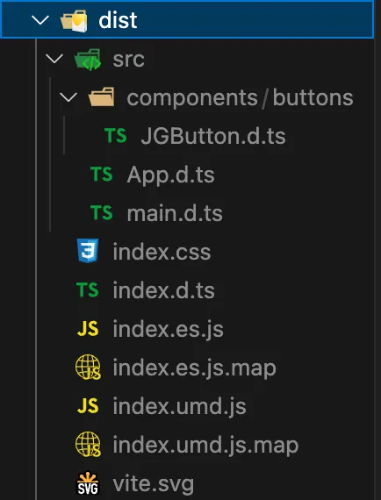Select the src folder label
The width and height of the screenshot is (381, 500).
(128, 60)
